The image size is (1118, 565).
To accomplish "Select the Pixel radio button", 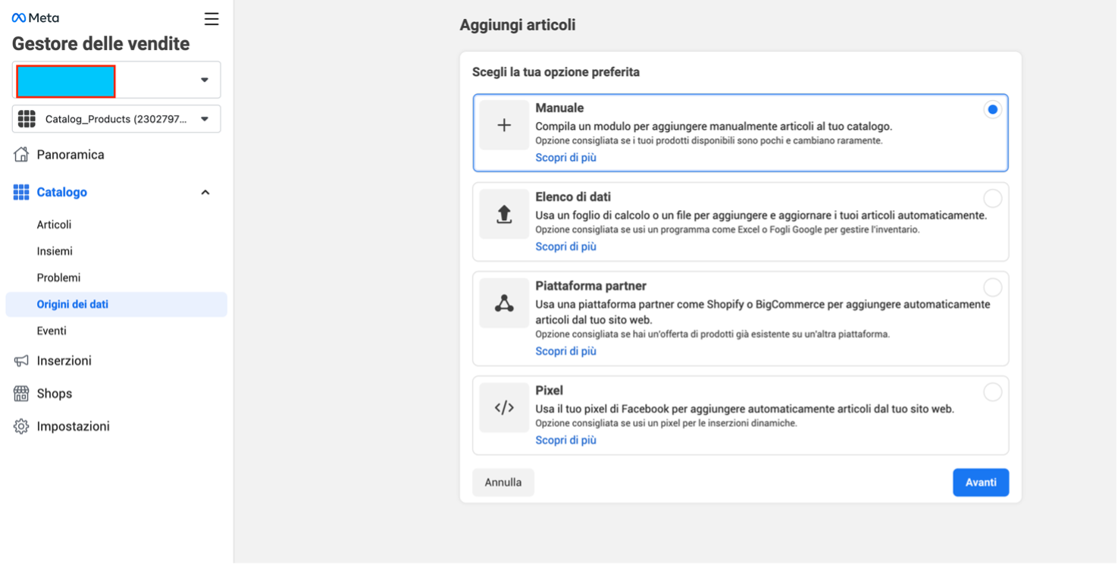I will pos(992,392).
